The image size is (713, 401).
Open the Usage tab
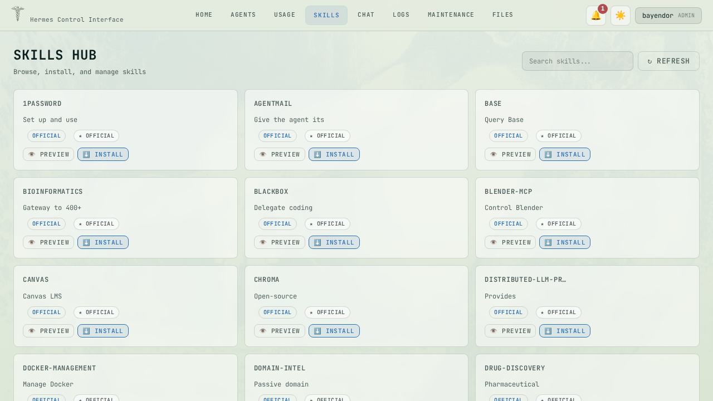[285, 15]
